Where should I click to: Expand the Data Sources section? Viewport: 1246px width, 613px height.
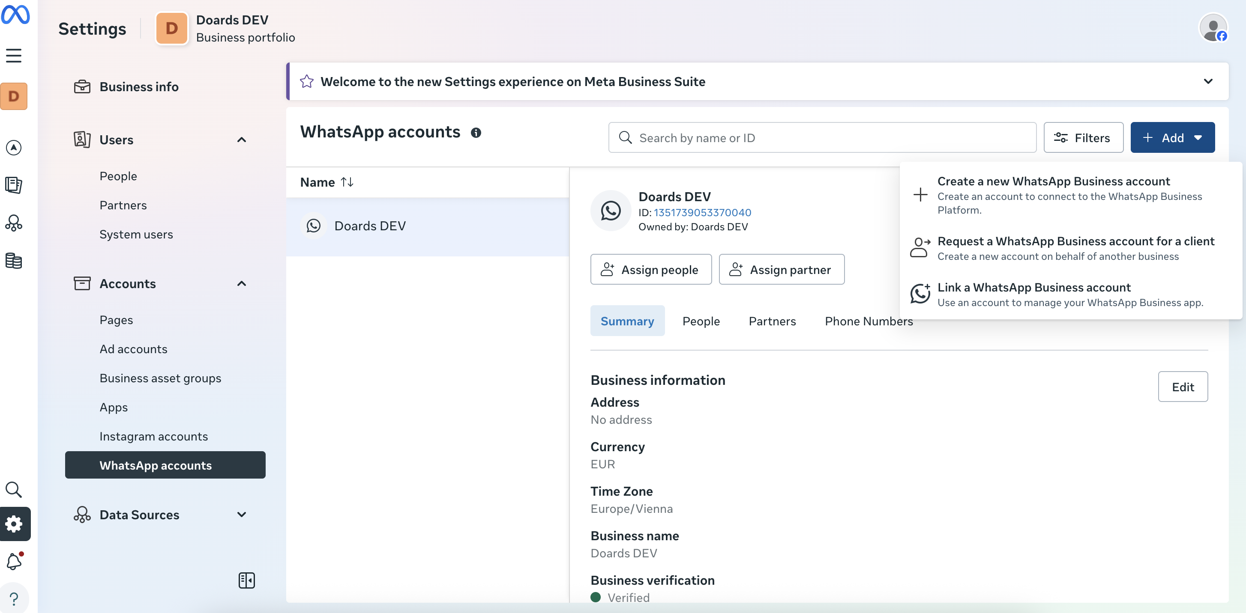coord(242,515)
